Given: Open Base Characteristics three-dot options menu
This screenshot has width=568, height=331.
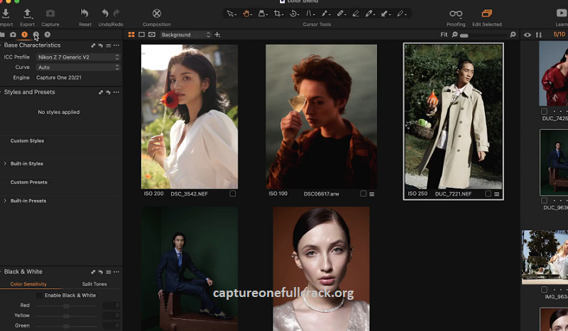Looking at the screenshot, I should 116,45.
